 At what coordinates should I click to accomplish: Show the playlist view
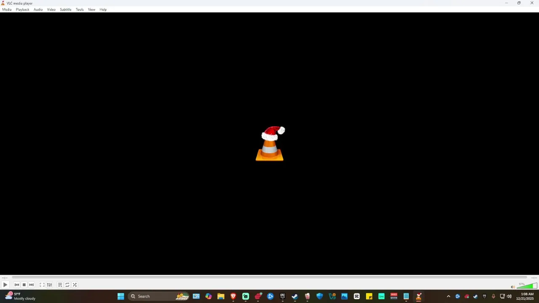click(x=60, y=285)
